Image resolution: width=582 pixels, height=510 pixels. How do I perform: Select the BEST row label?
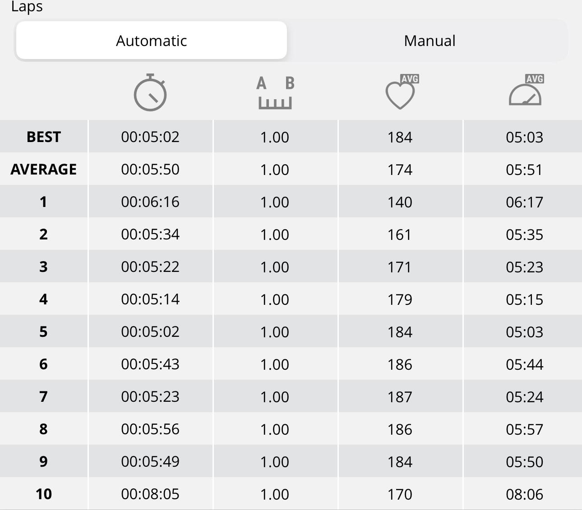click(44, 137)
